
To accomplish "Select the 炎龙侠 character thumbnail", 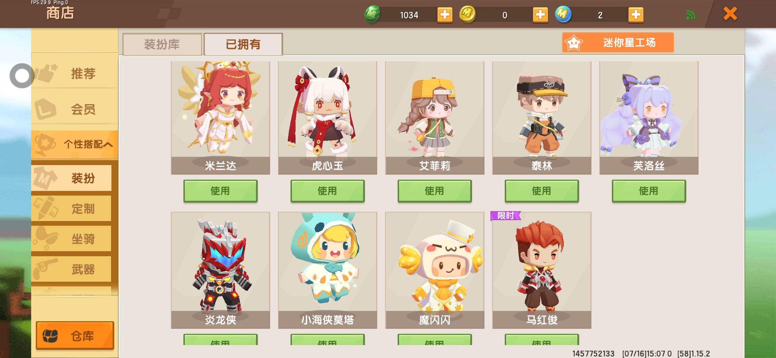I will [x=221, y=270].
